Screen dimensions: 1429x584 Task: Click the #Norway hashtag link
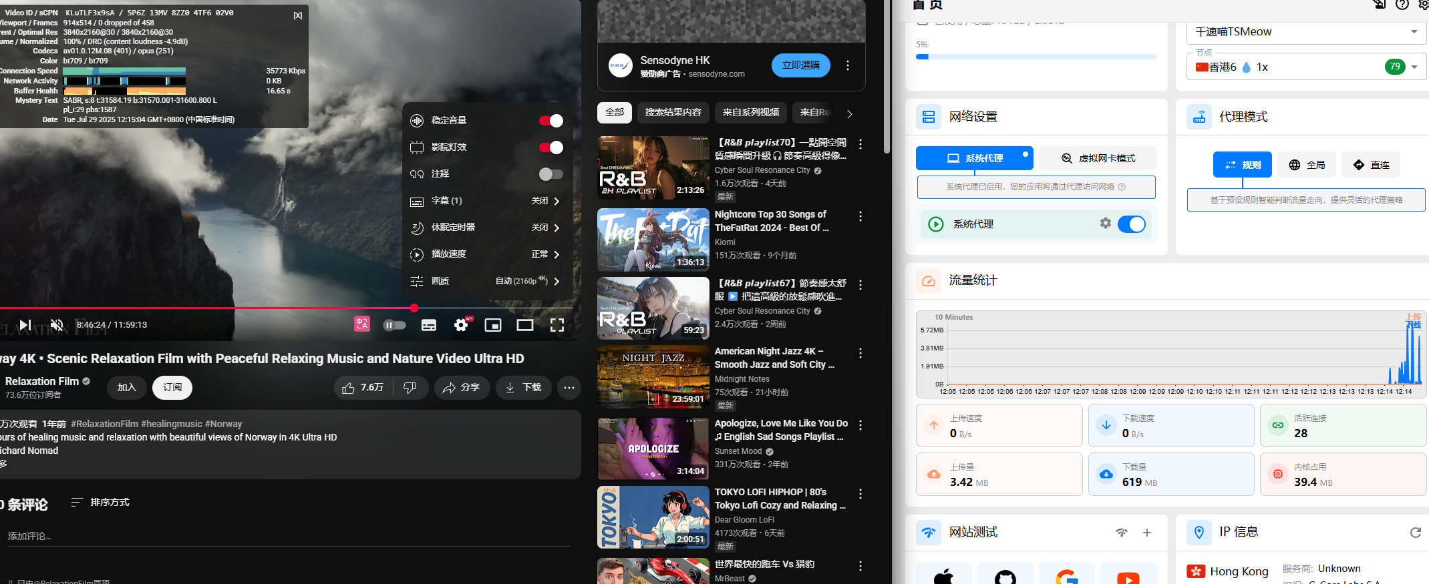(x=224, y=424)
